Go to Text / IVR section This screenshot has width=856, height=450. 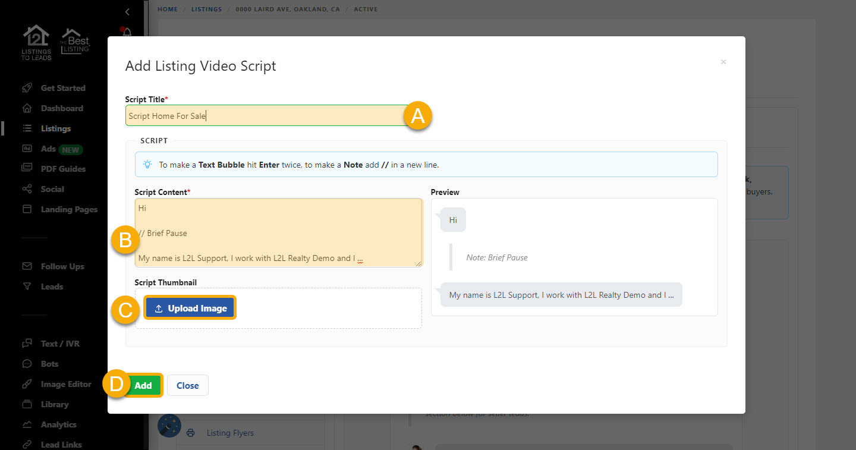tap(59, 344)
